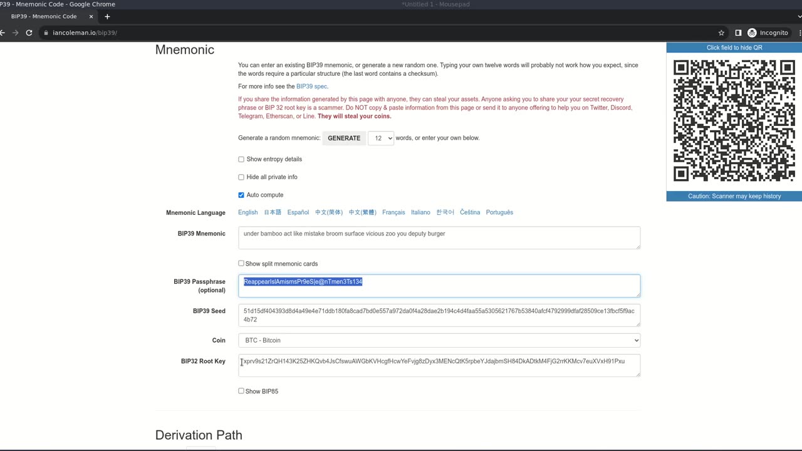Screen dimensions: 802x451
Task: Pick Português mnemonic language
Action: point(499,212)
